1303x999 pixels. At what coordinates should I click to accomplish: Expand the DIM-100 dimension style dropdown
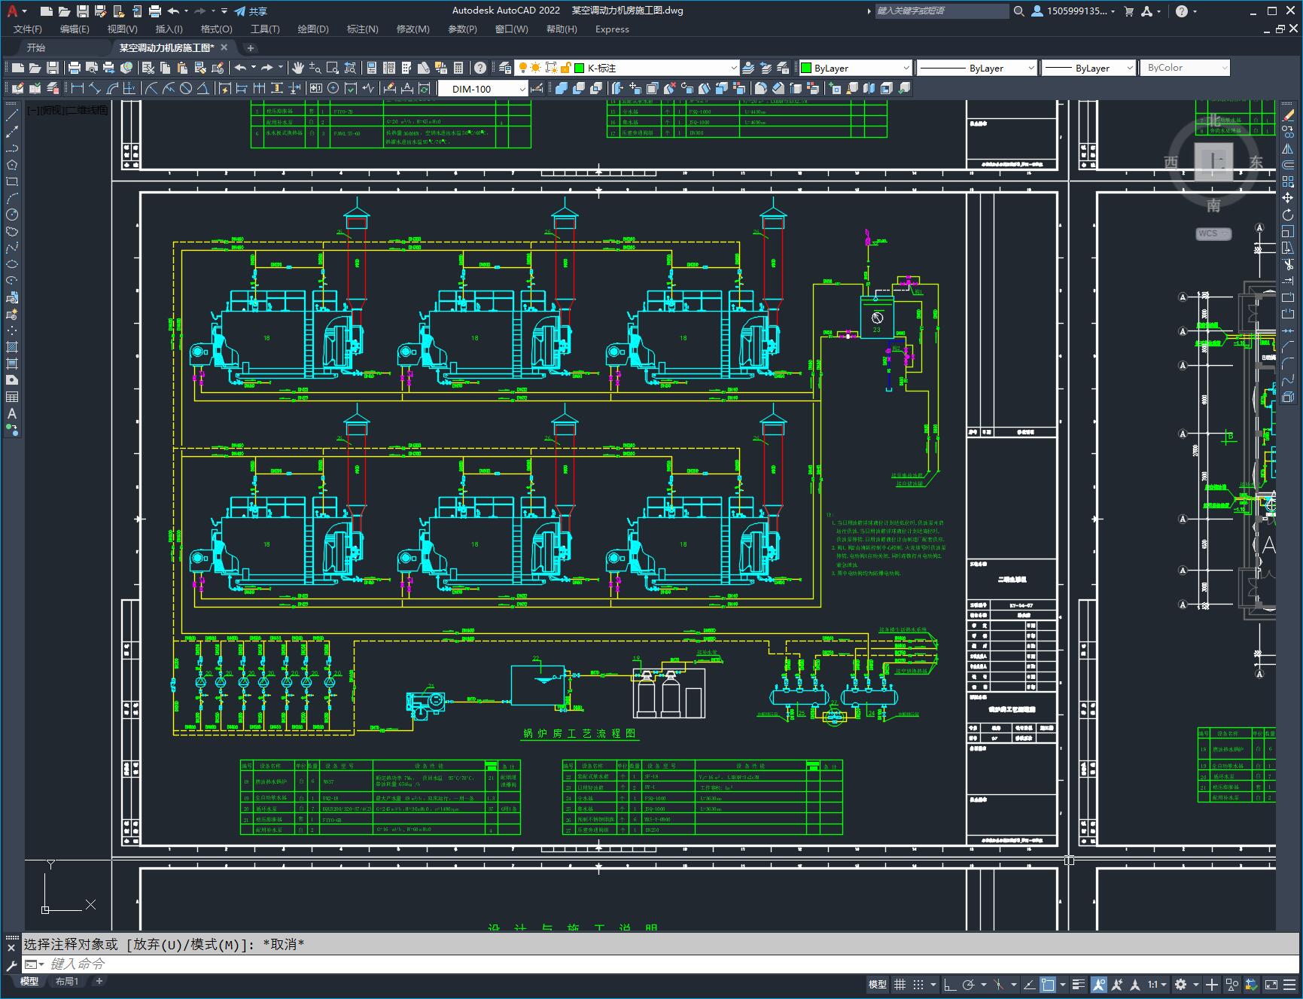click(522, 89)
